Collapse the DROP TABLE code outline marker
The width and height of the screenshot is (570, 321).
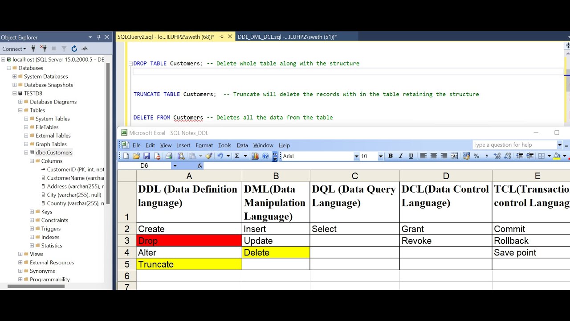[x=130, y=64]
